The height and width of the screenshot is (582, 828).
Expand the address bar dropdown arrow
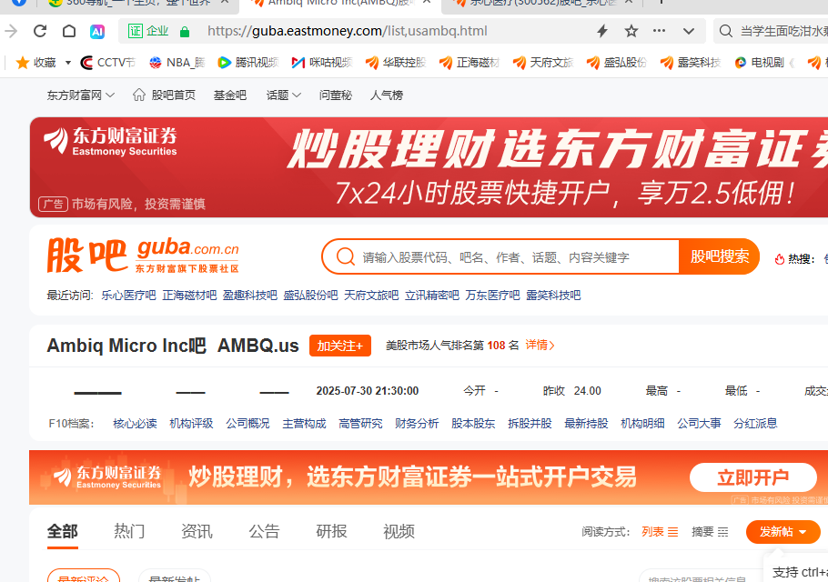[x=689, y=31]
